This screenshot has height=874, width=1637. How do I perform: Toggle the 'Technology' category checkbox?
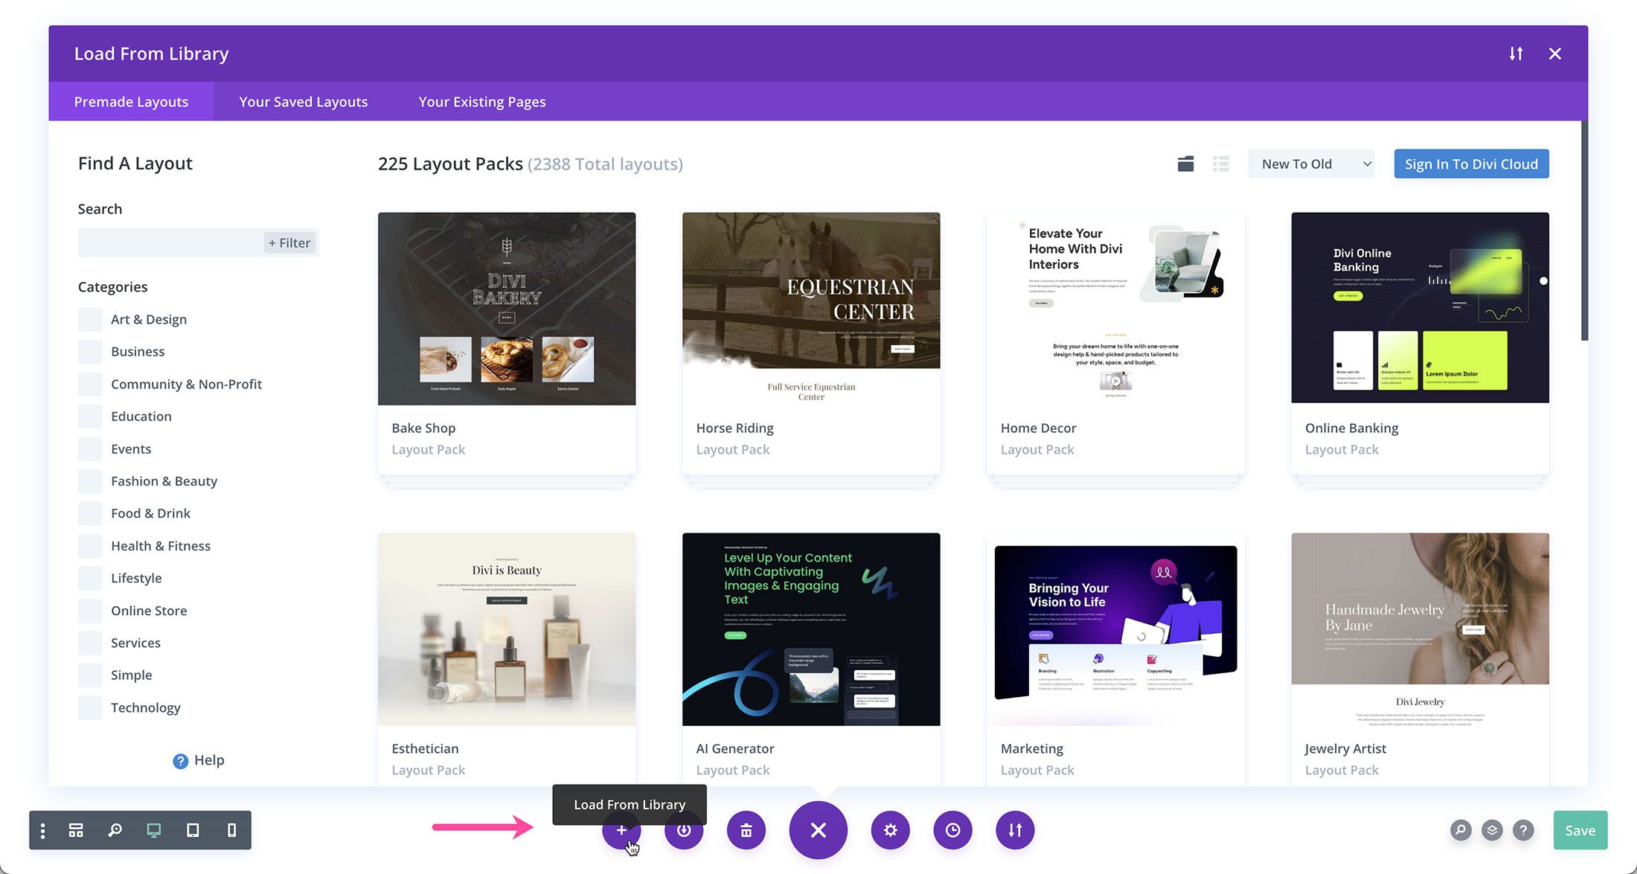90,707
